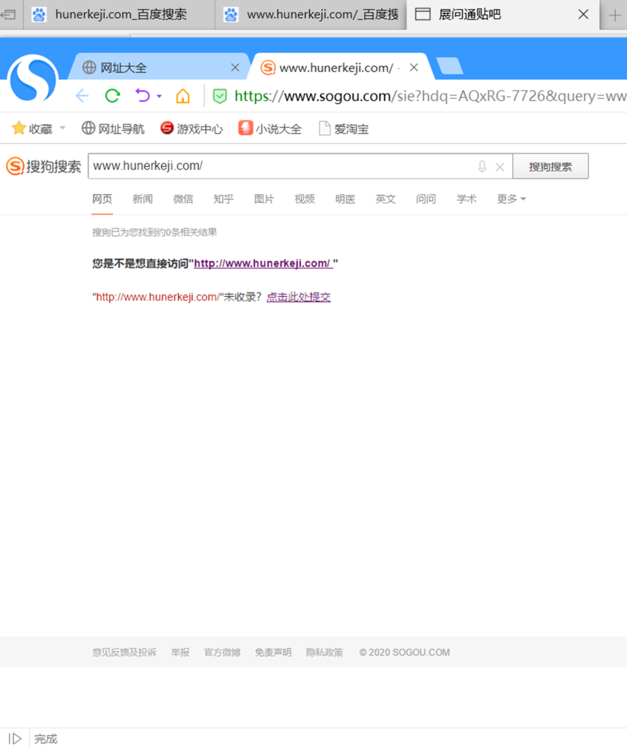Viewport: 627px width, 749px height.
Task: Click the green security shield icon
Action: [x=219, y=95]
